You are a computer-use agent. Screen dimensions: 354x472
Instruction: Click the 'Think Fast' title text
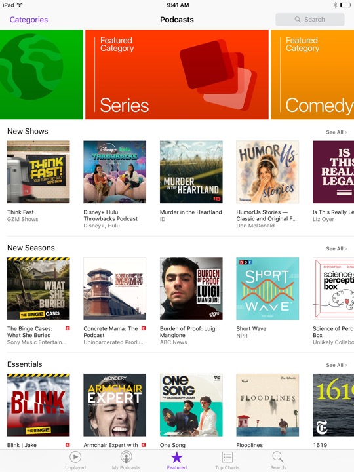pyautogui.click(x=20, y=212)
